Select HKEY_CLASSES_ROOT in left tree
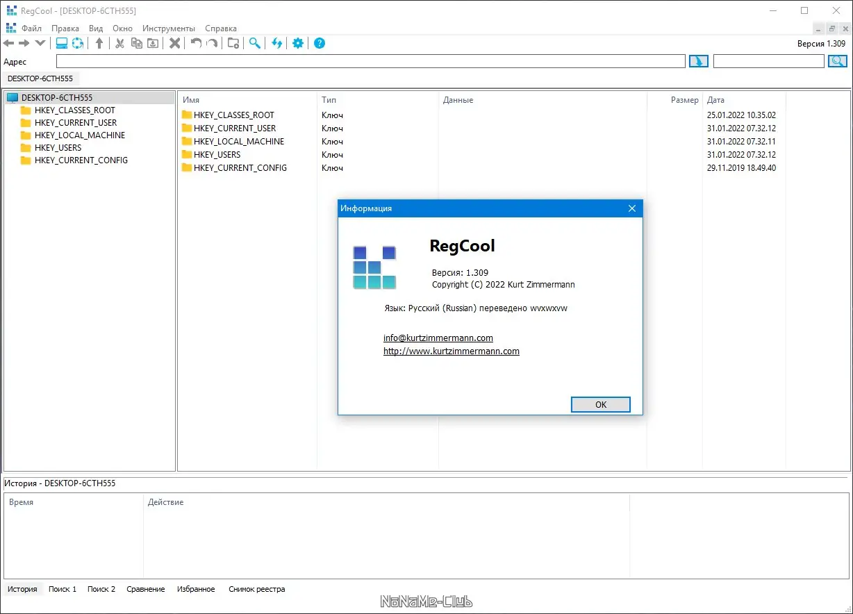 pos(74,110)
